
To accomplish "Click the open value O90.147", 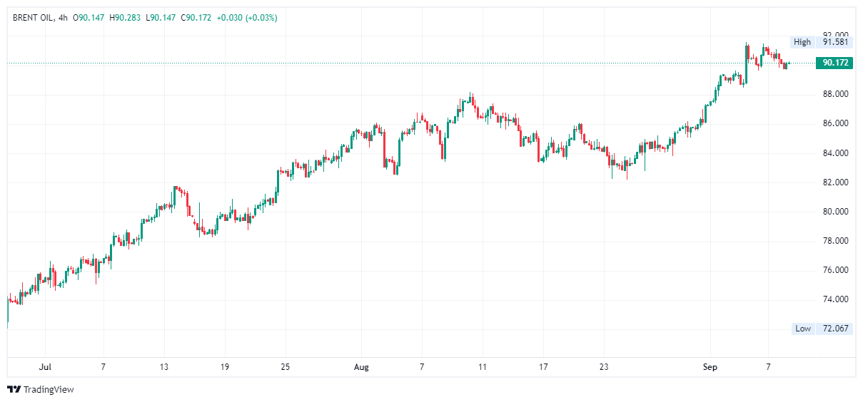I will [89, 17].
